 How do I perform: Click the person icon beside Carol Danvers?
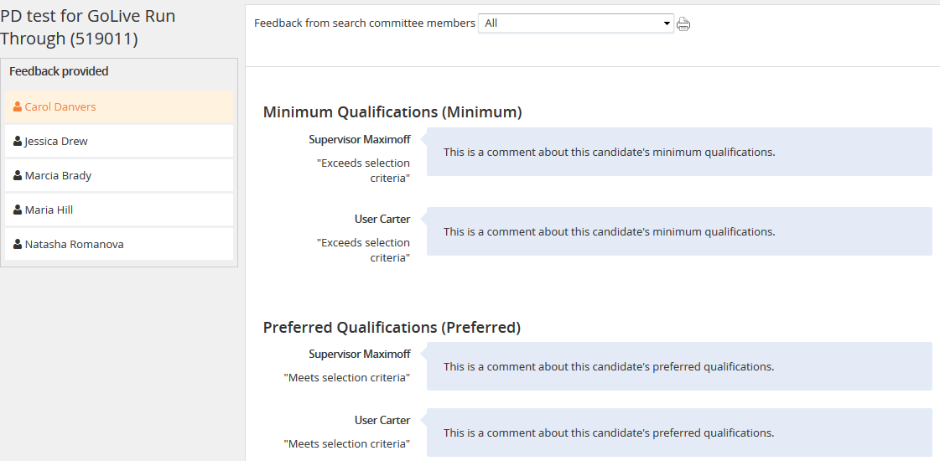click(x=18, y=106)
